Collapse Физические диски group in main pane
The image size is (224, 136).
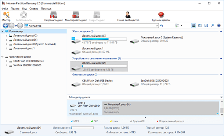coord(221,74)
